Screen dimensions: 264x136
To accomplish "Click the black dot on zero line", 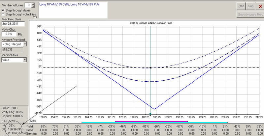I will (x=150, y=68).
